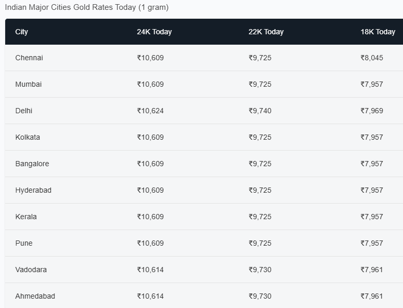The image size is (403, 308).
Task: Select the Chennai city row
Action: tap(29, 58)
